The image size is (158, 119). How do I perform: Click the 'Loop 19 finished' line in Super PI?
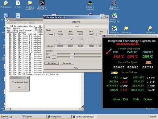pyautogui.click(x=26, y=72)
